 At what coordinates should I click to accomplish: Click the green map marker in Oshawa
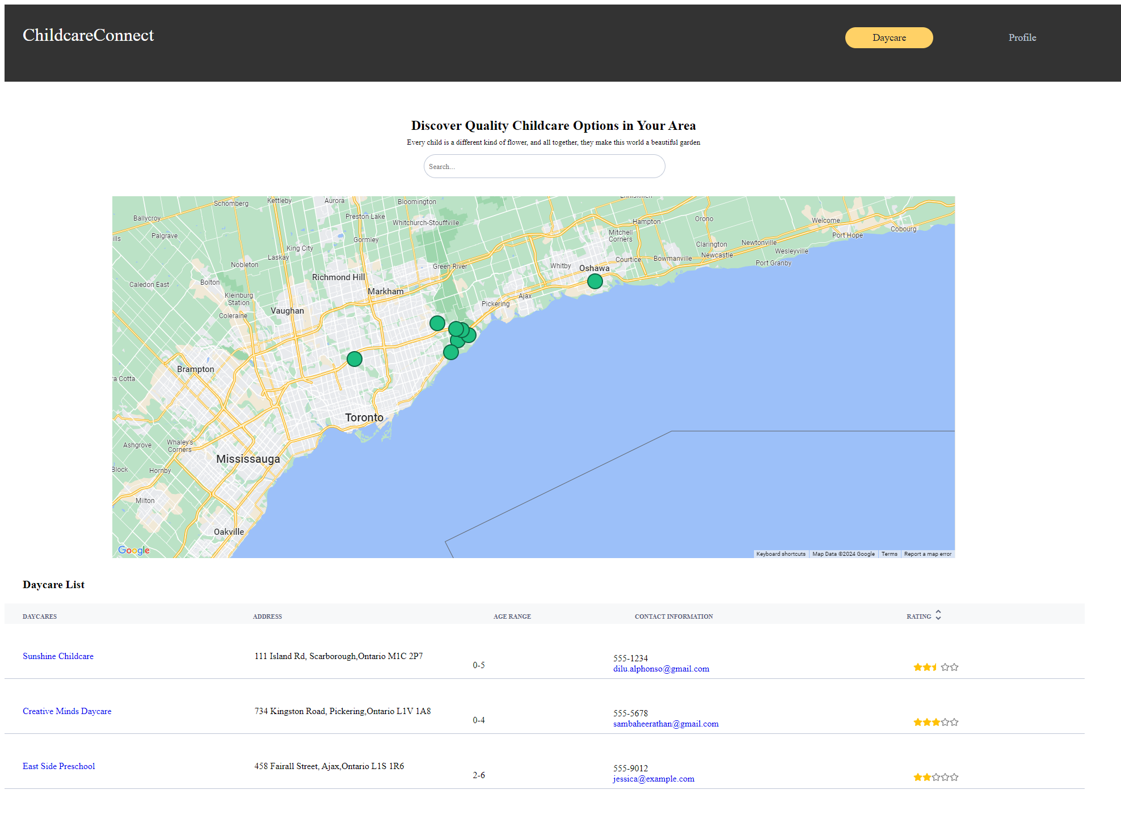point(595,281)
